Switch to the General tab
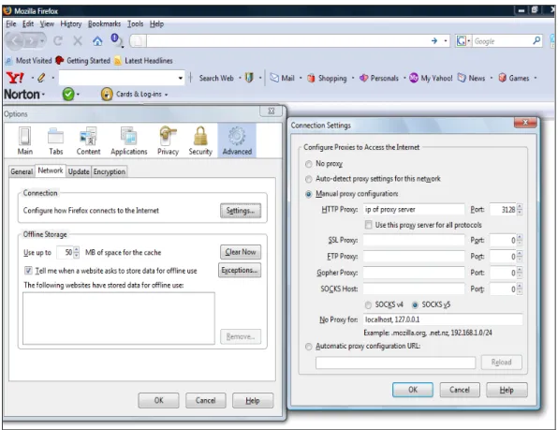This screenshot has height=430, width=558. coord(22,171)
